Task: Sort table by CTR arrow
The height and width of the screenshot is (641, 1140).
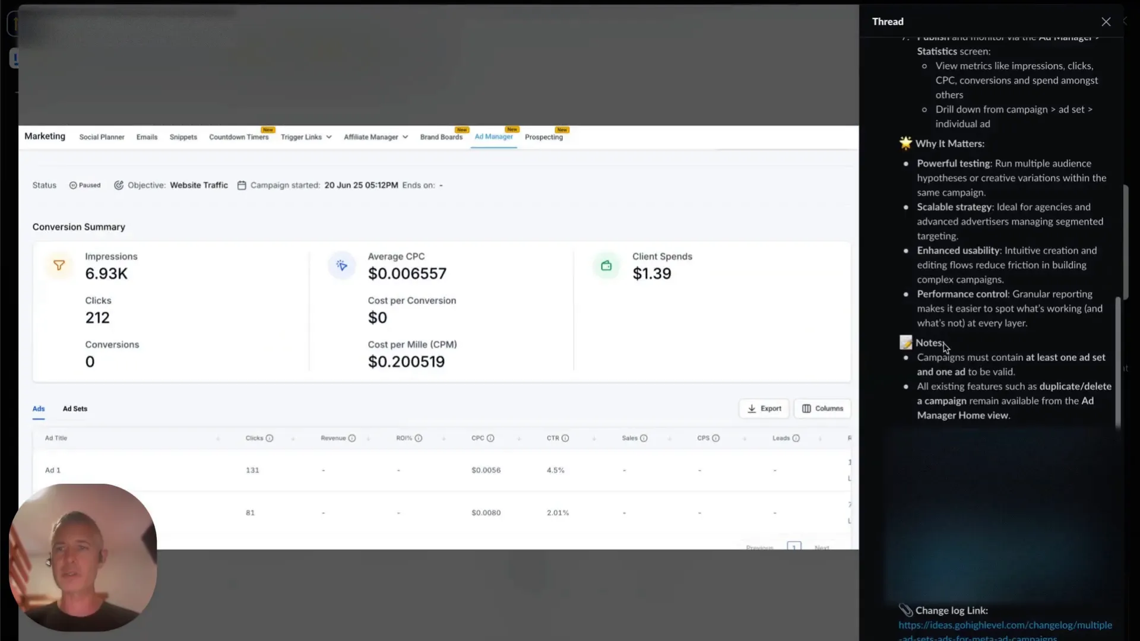Action: click(x=594, y=439)
